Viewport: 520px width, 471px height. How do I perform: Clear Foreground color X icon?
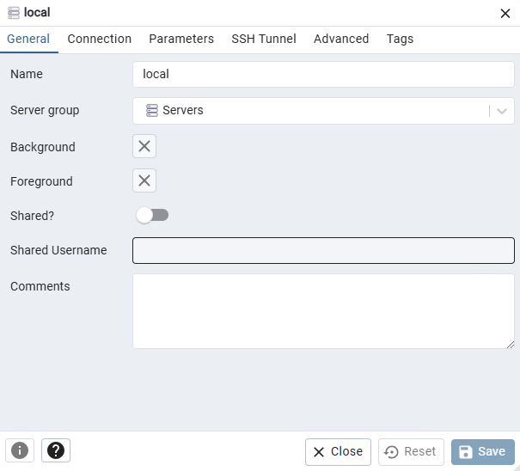click(x=144, y=180)
